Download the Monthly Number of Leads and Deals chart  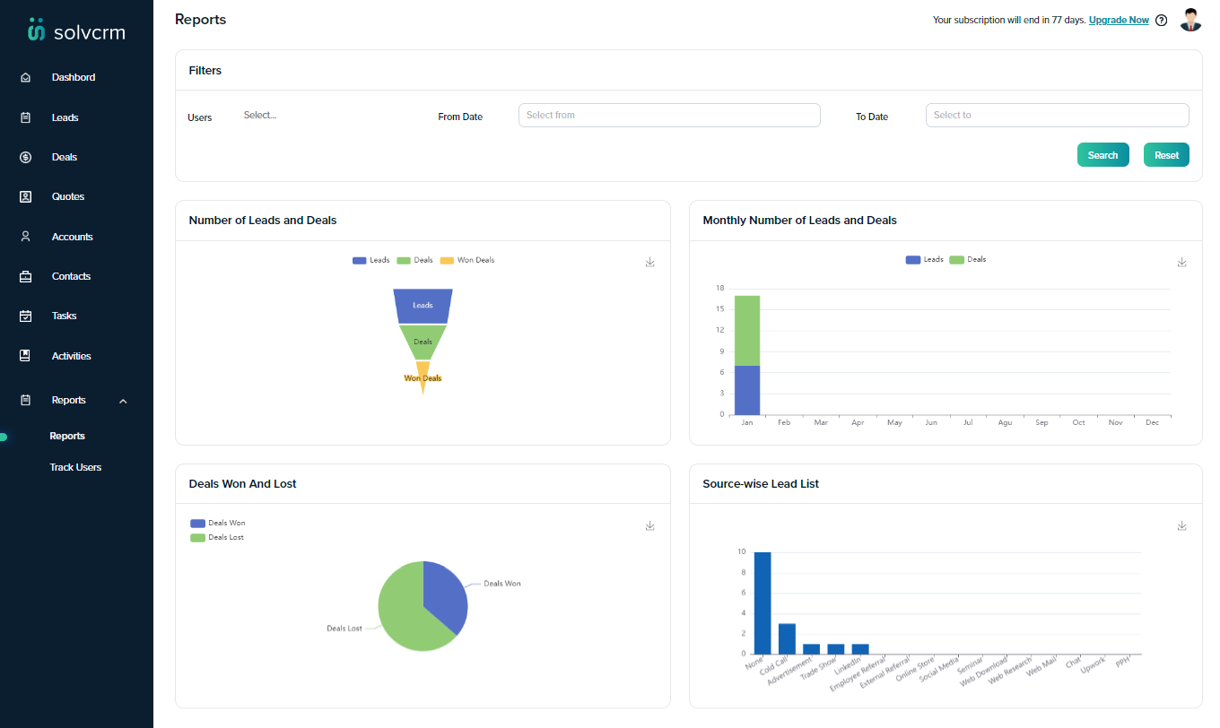coord(1181,262)
